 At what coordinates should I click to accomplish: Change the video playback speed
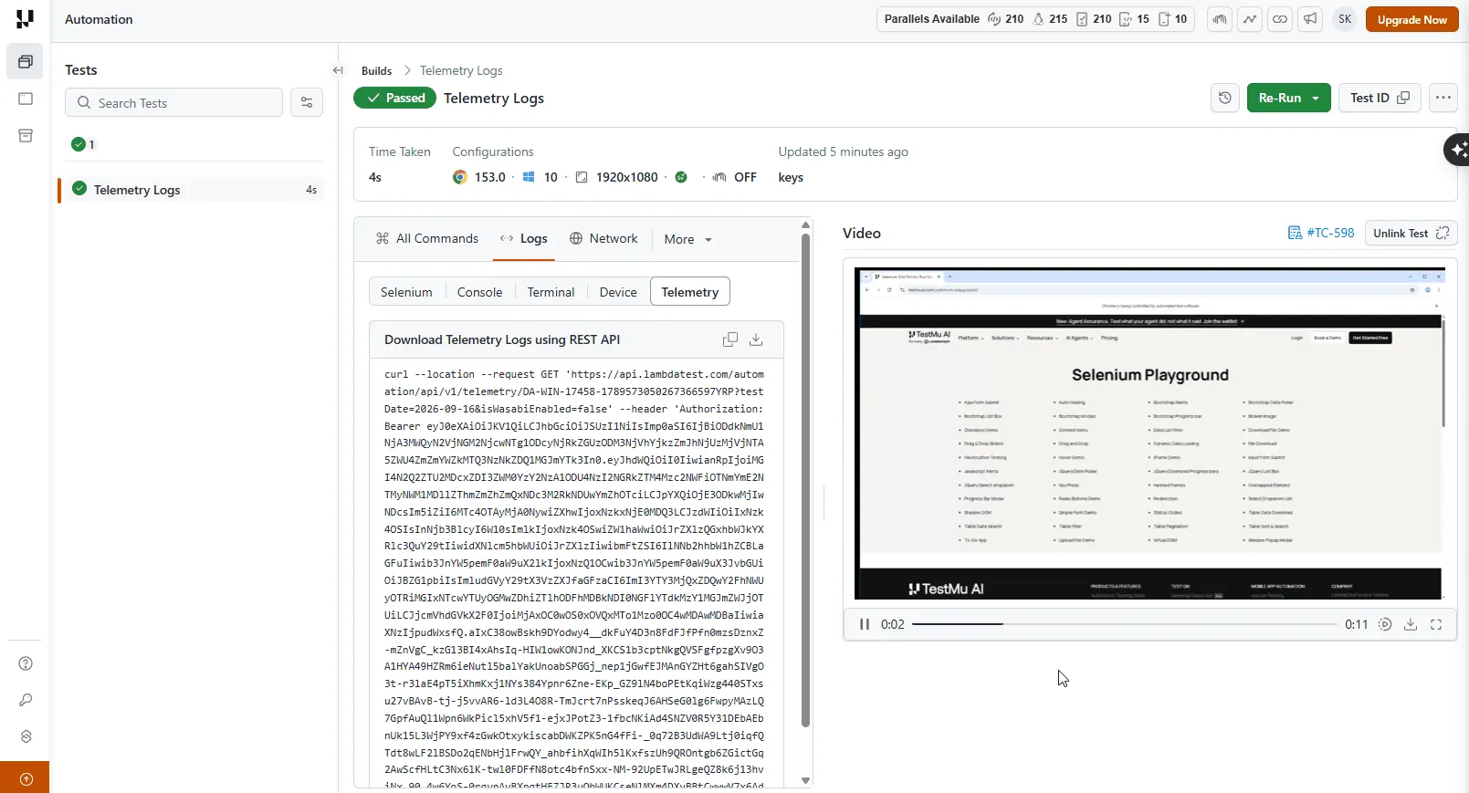(x=1385, y=624)
